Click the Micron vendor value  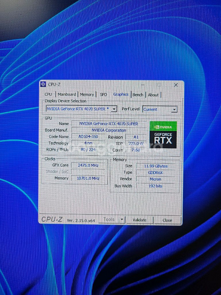[156, 179]
